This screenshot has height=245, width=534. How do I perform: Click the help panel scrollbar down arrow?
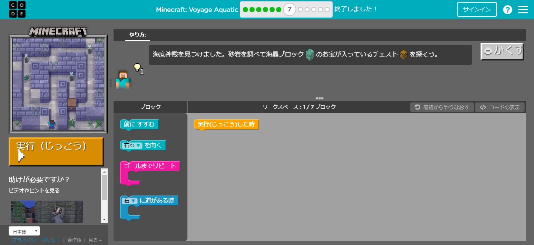tap(105, 219)
